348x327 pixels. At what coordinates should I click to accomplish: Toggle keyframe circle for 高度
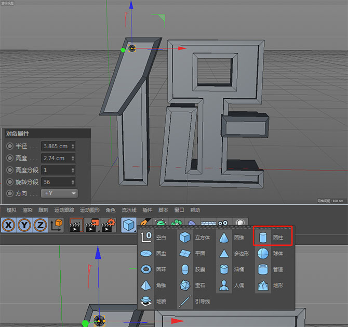pos(10,158)
